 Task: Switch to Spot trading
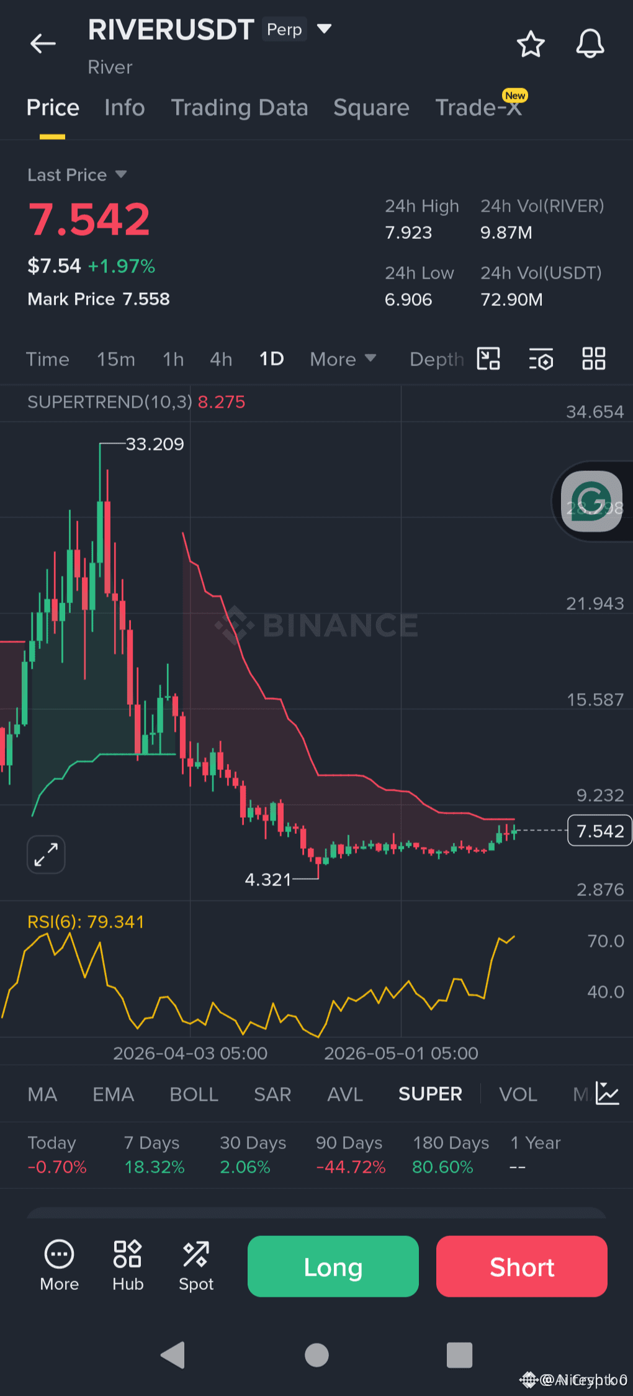196,1266
